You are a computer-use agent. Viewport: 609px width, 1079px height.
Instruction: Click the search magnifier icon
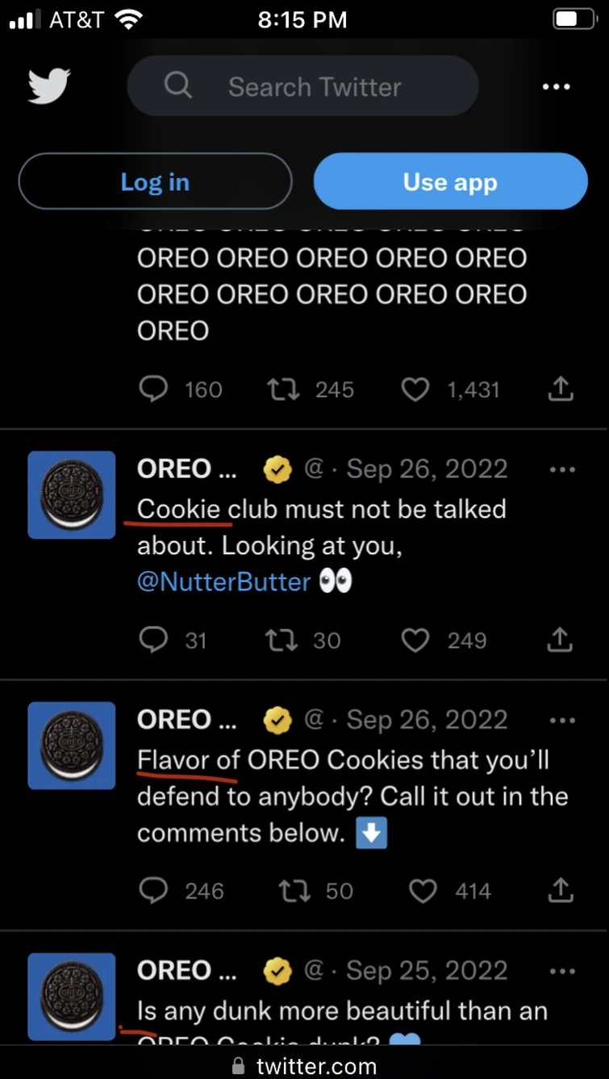click(178, 86)
